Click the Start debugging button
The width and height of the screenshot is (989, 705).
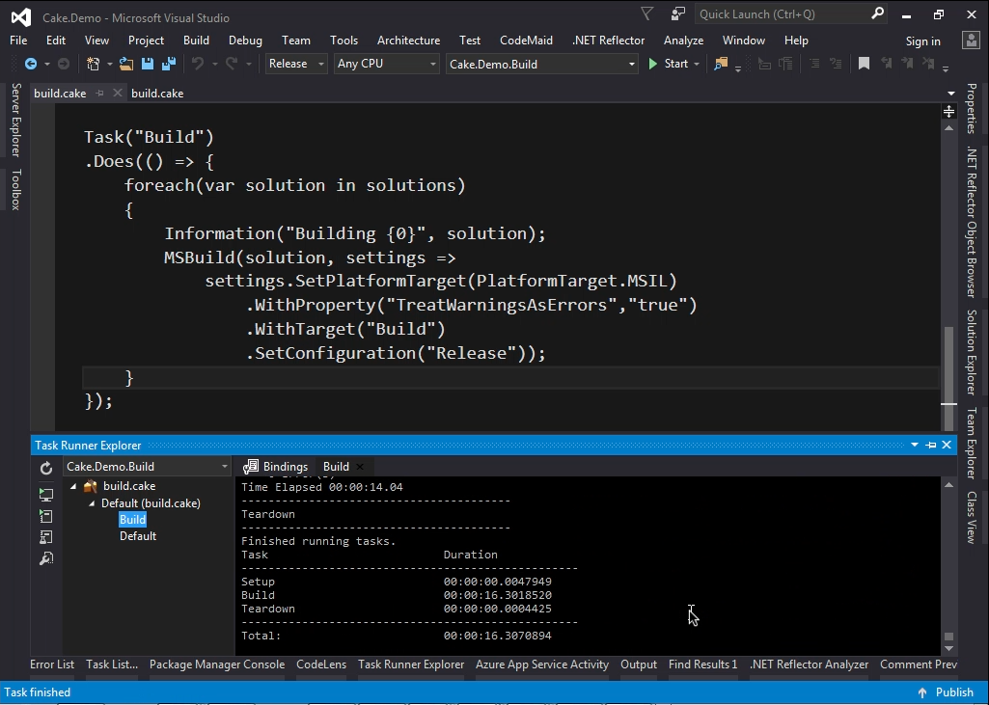coord(668,64)
